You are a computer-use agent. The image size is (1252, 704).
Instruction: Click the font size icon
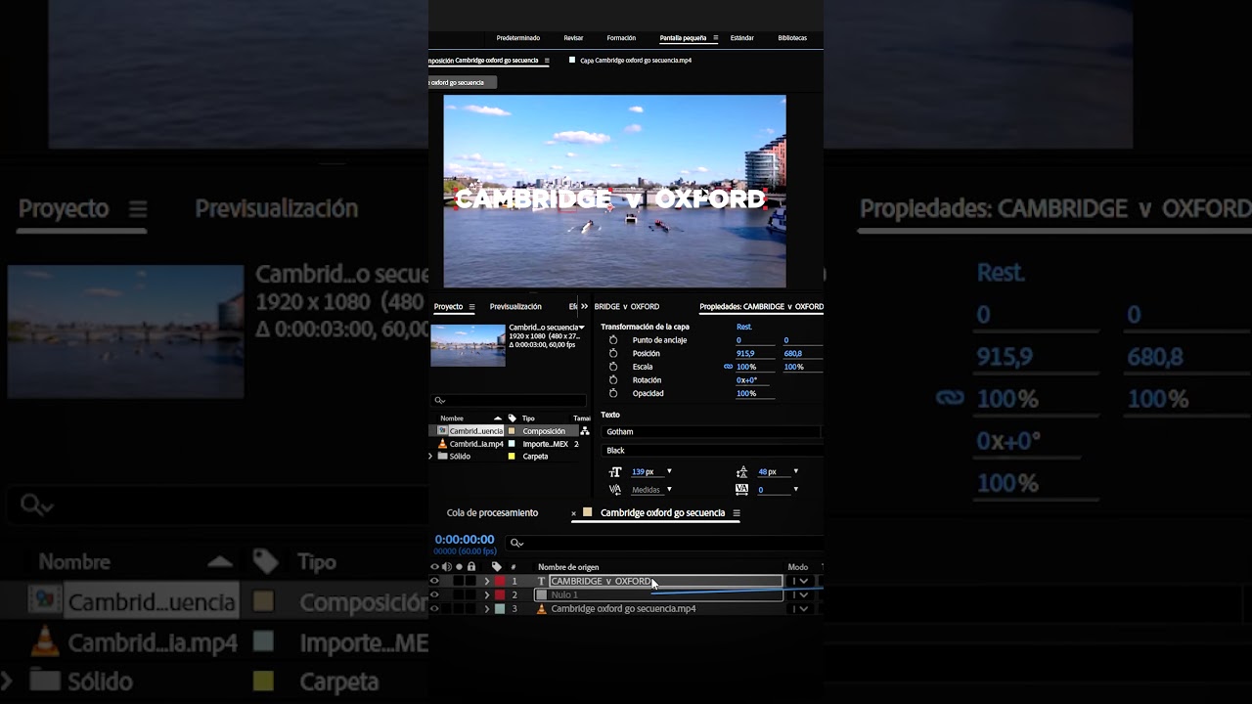pos(615,472)
